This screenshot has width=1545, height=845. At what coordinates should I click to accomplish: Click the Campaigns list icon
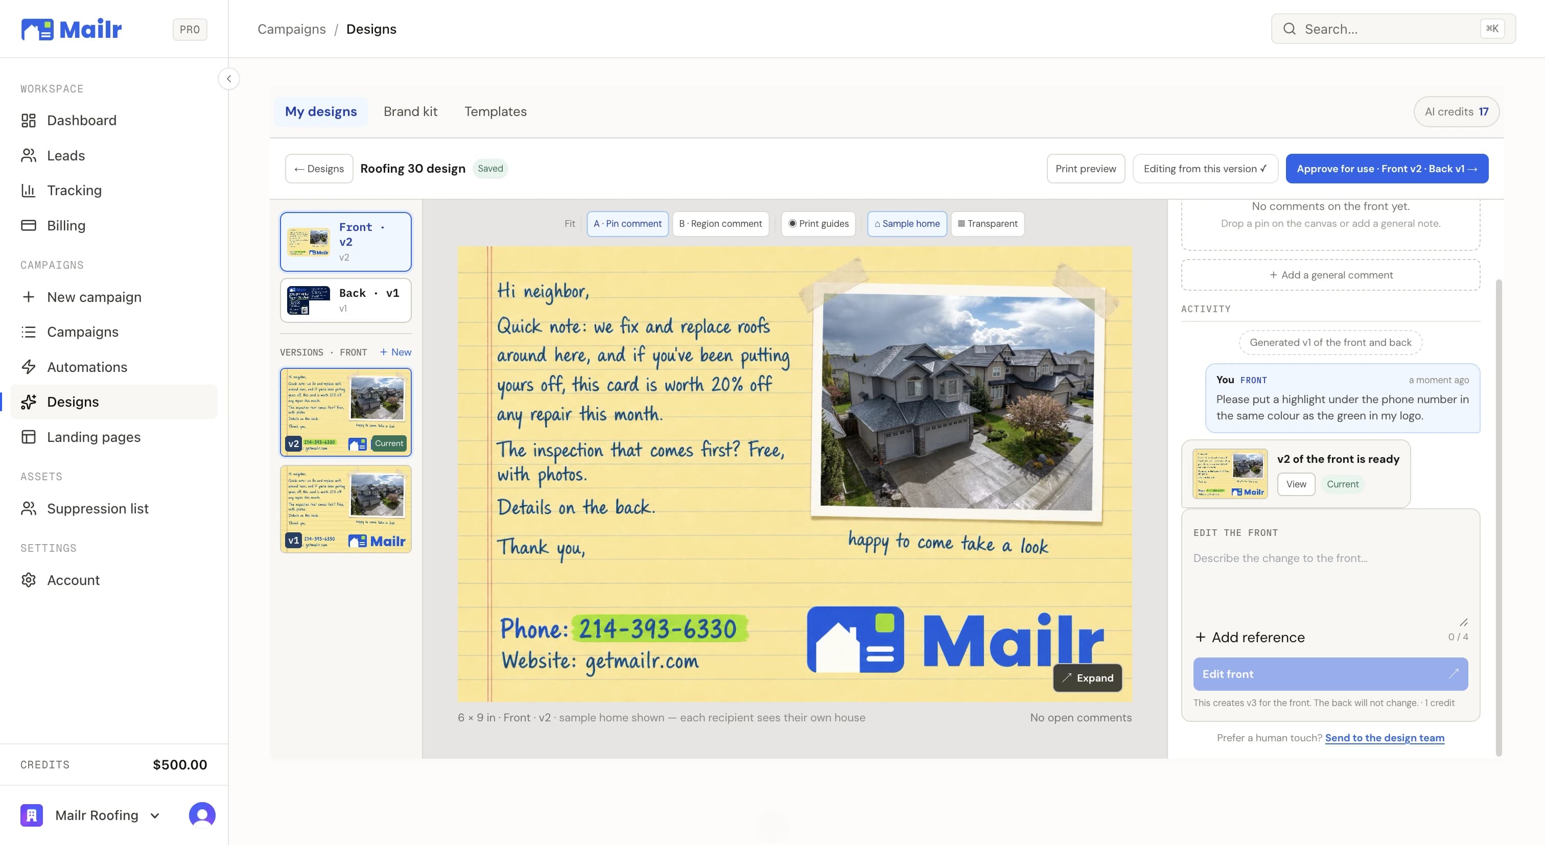point(28,332)
